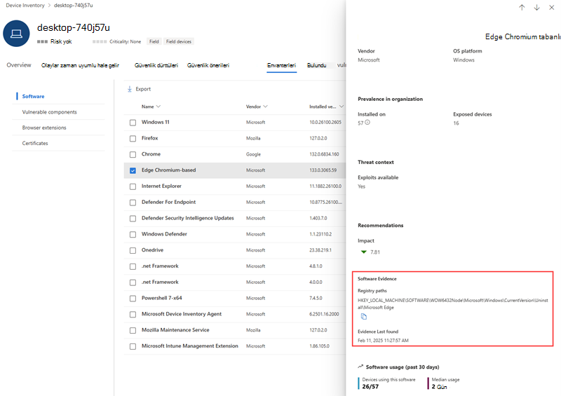Viewport: 561px width, 396px height.
Task: Open the Overview tab
Action: click(x=19, y=65)
